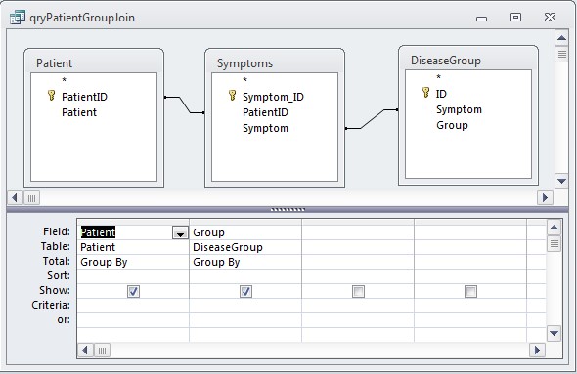Click table pane vertical scrollbar thumb
Image resolution: width=577 pixels, height=374 pixels.
click(561, 54)
